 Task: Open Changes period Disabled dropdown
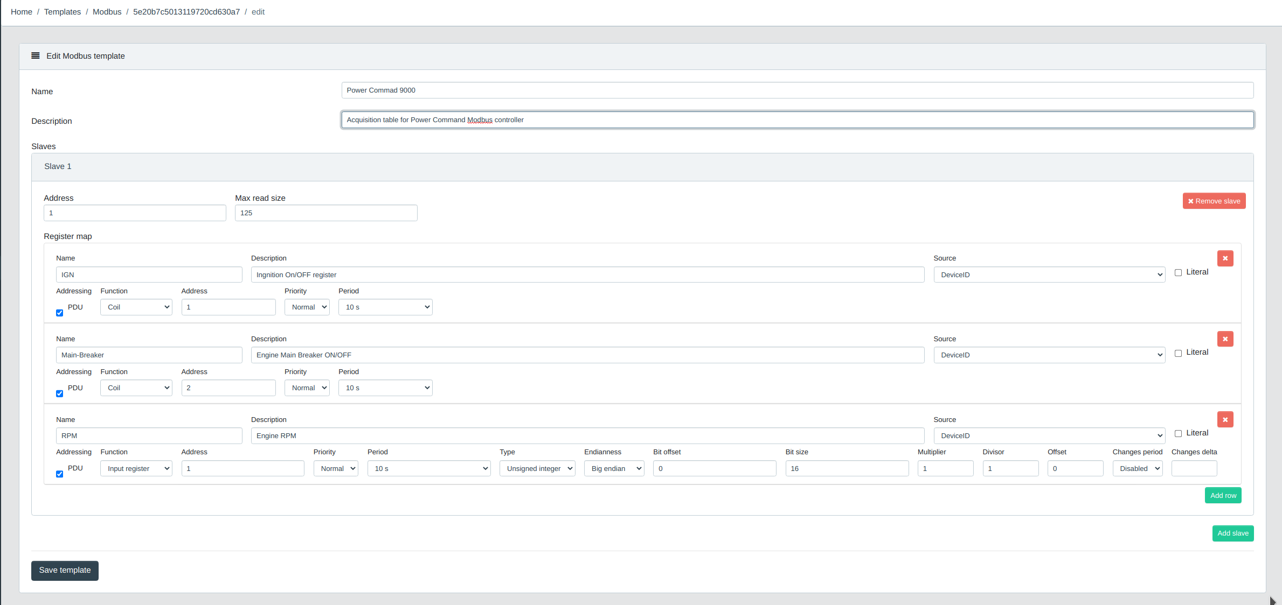1137,469
